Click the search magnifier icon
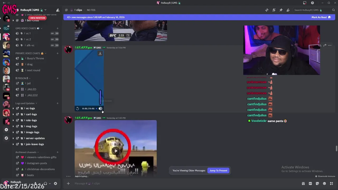Viewport: 338px width, 190px height. pos(334,10)
